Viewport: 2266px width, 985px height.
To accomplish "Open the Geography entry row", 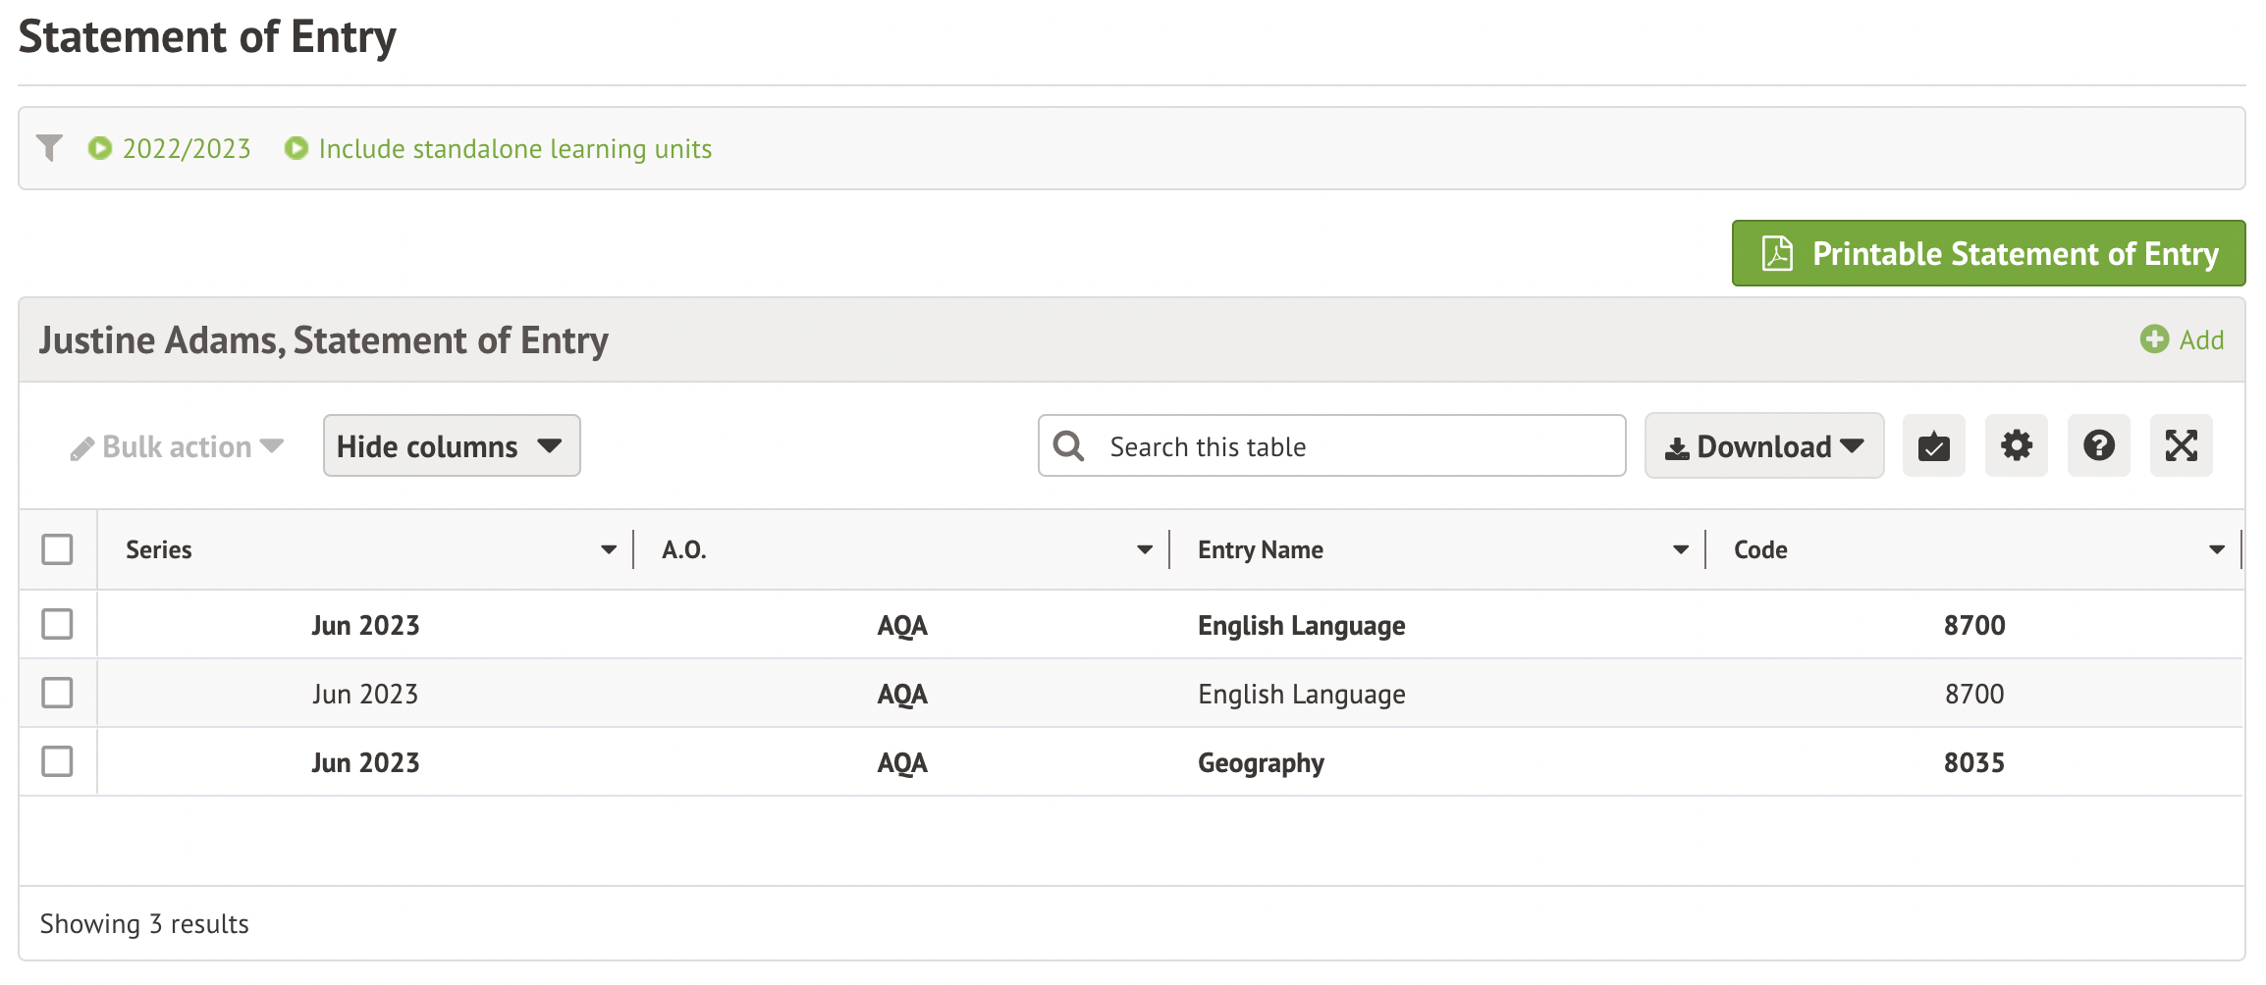I will [x=1261, y=762].
